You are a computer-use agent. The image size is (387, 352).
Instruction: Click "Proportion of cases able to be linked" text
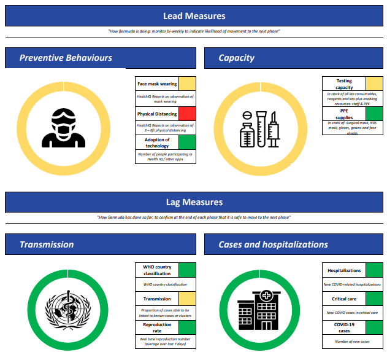(165, 313)
